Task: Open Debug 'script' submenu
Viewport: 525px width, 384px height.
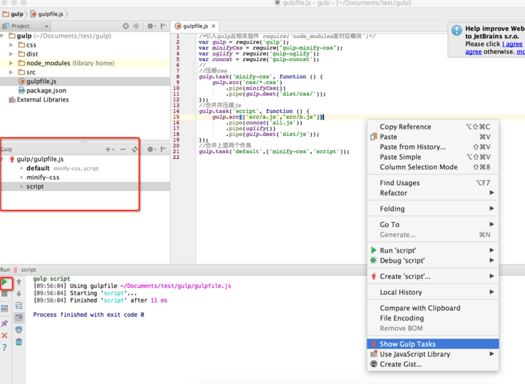Action: (432, 260)
